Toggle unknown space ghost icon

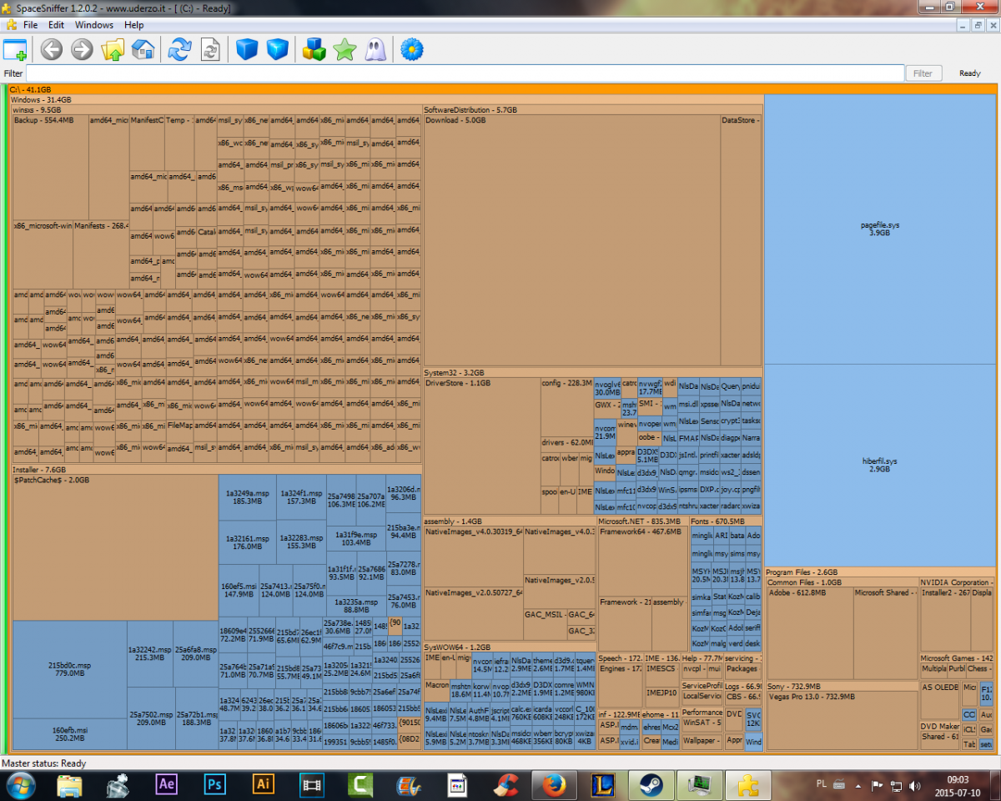(375, 49)
